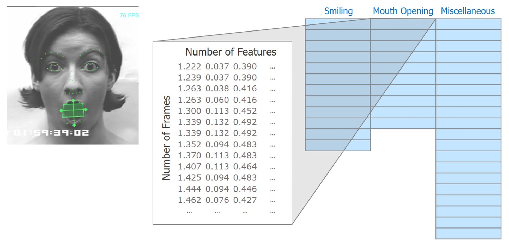
Task: Select the timestamp 01:59:39:02 overlay
Action: [51, 133]
